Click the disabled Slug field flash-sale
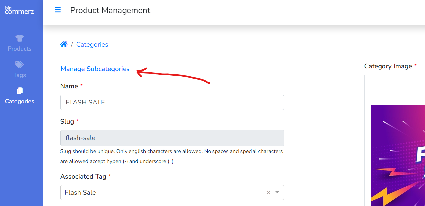This screenshot has height=206, width=425. click(x=172, y=138)
